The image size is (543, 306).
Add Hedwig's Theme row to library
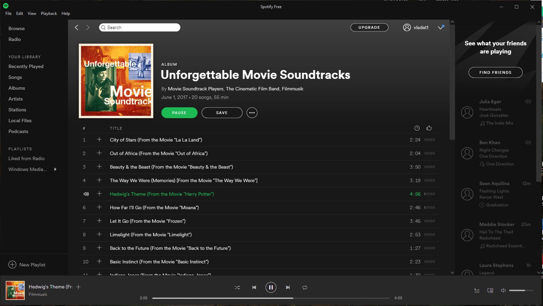point(99,194)
